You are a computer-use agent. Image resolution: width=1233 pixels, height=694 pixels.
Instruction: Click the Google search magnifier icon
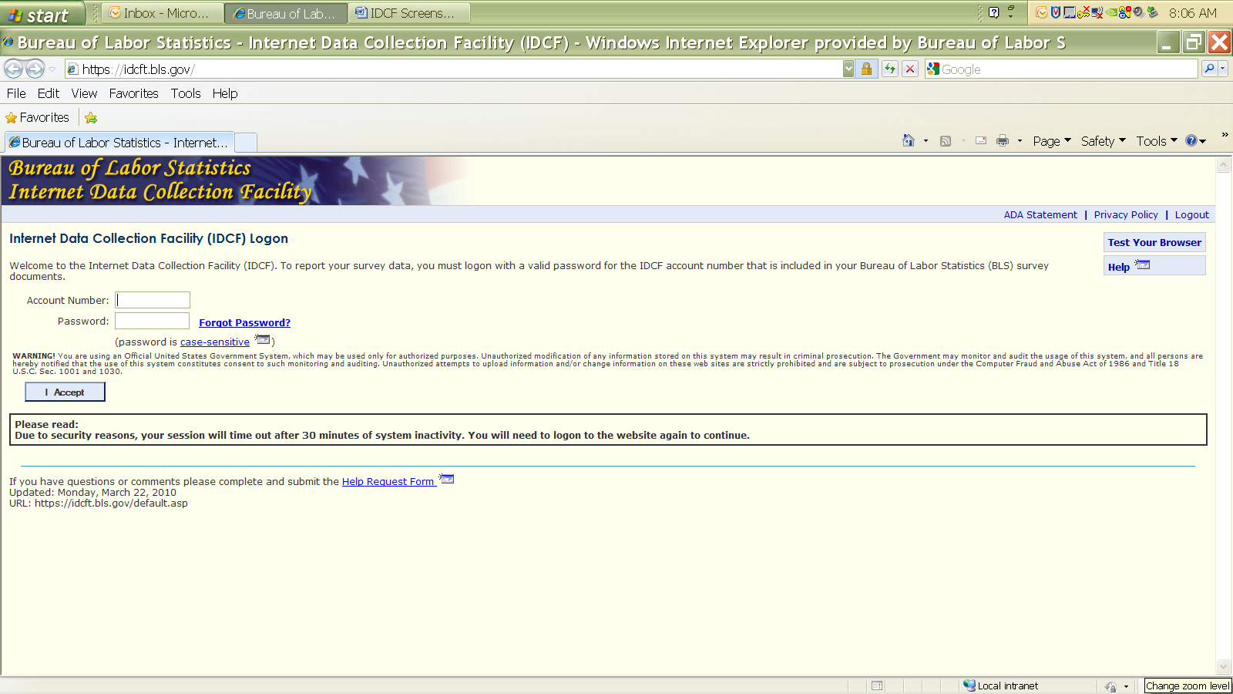1209,69
